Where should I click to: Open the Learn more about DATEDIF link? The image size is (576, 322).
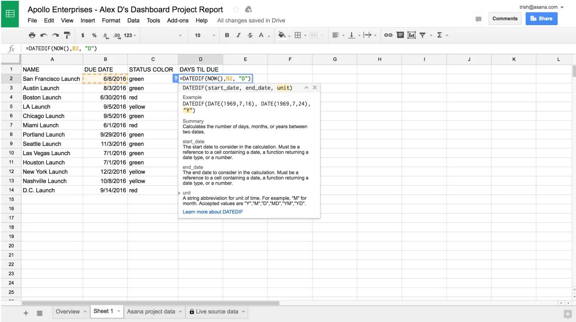212,211
